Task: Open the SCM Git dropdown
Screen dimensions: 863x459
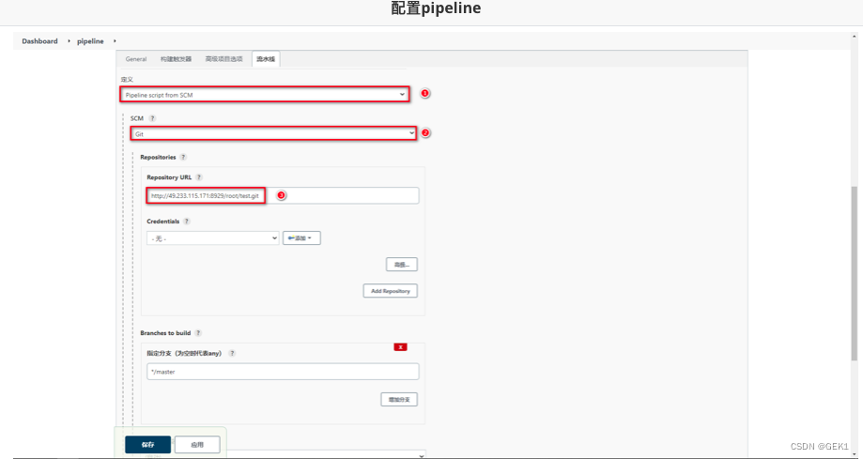Action: pyautogui.click(x=273, y=133)
